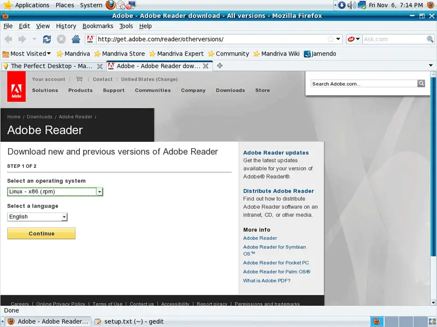Click the update notifier tray icon
The height and width of the screenshot is (327, 437).
click(342, 5)
